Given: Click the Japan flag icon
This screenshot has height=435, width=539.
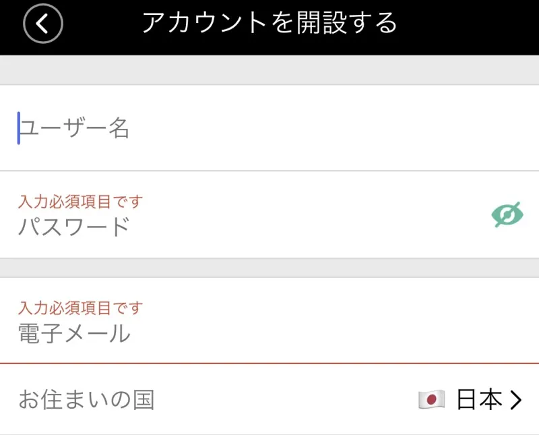Looking at the screenshot, I should click(x=431, y=400).
